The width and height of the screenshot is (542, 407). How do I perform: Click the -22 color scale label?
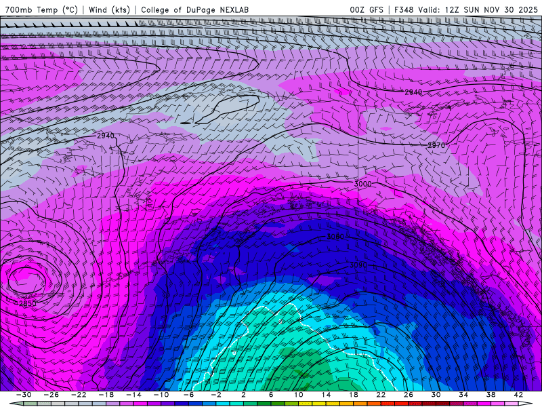pos(79,395)
